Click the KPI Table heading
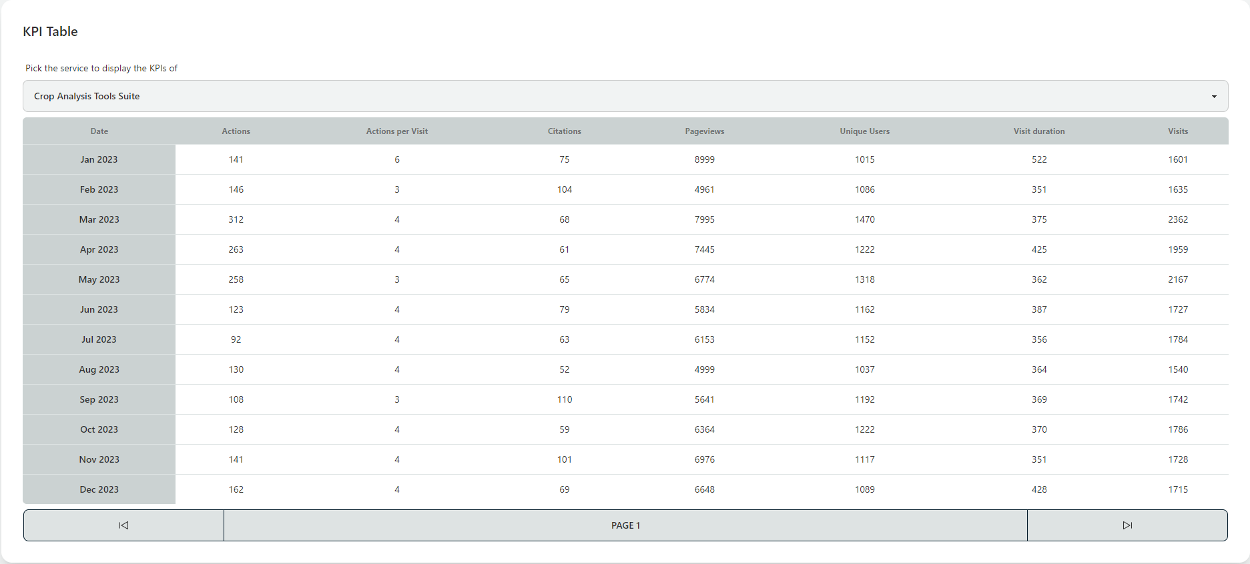1250x564 pixels. 50,31
